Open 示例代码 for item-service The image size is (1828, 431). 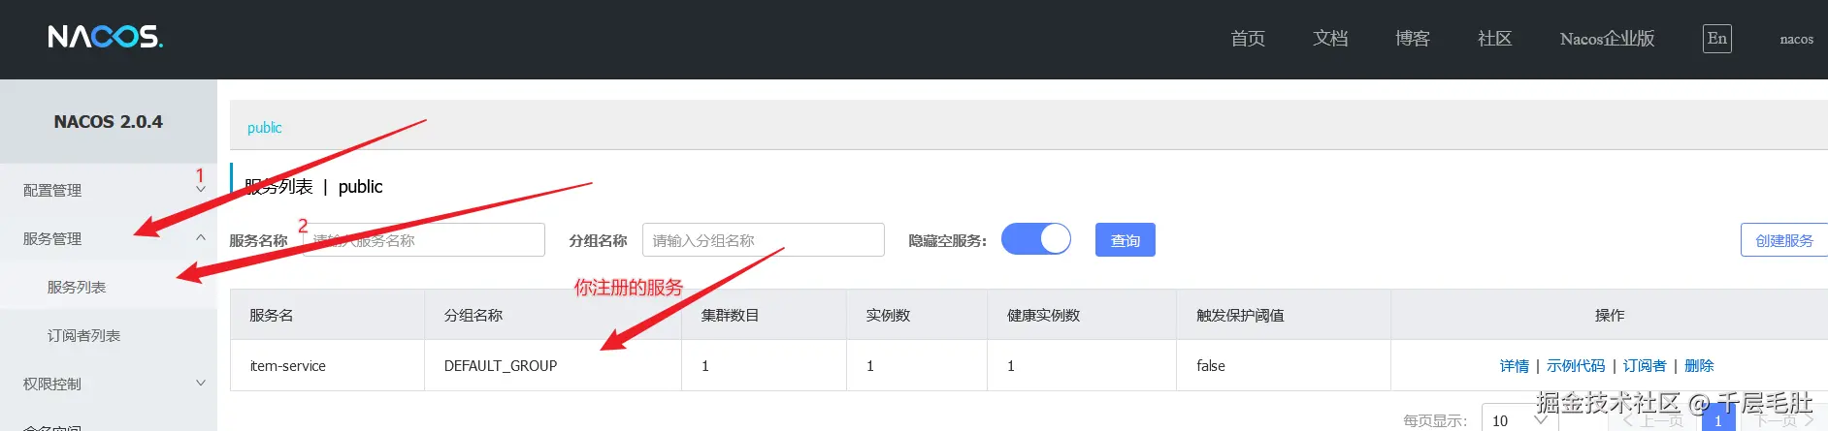click(x=1576, y=366)
